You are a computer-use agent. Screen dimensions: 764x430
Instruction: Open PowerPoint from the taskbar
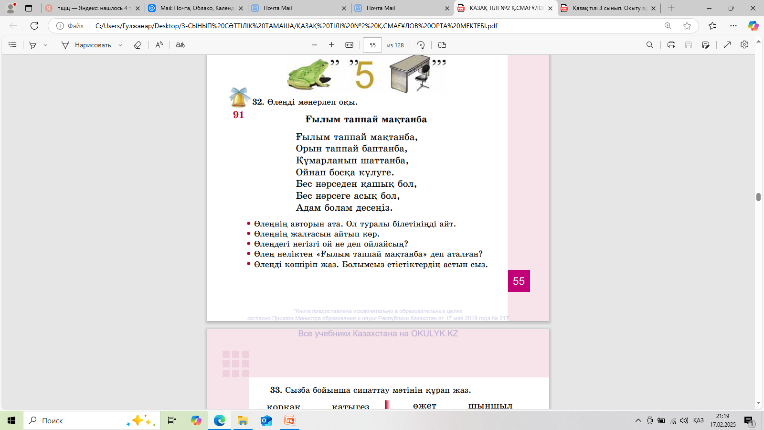290,420
